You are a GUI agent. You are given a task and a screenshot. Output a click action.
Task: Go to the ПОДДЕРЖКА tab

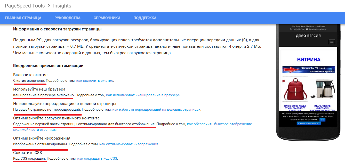pos(145,18)
